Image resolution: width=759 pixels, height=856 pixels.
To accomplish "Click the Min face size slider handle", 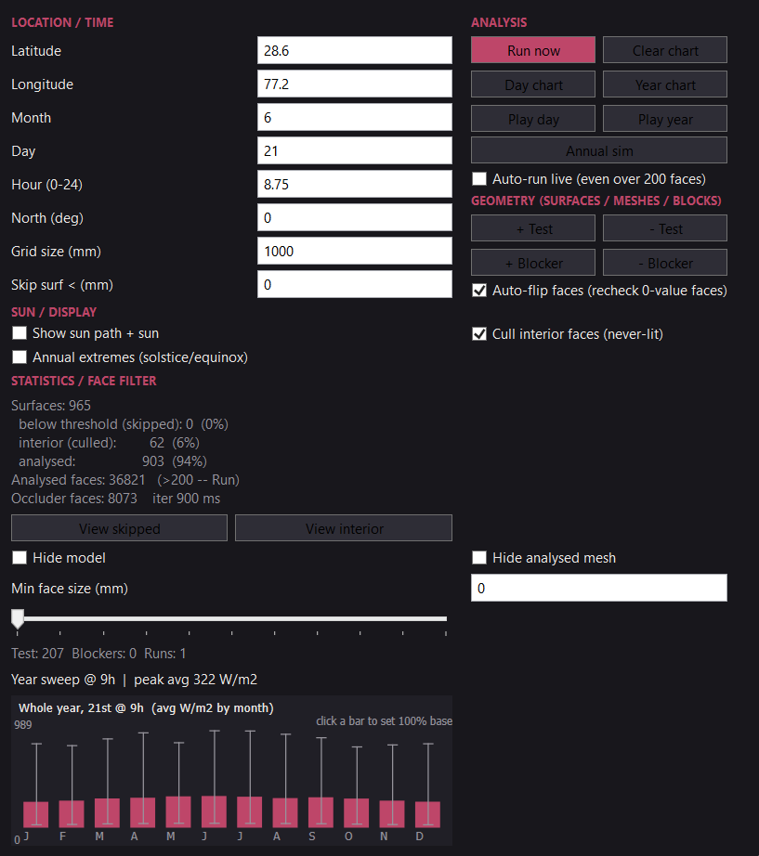I will [18, 619].
